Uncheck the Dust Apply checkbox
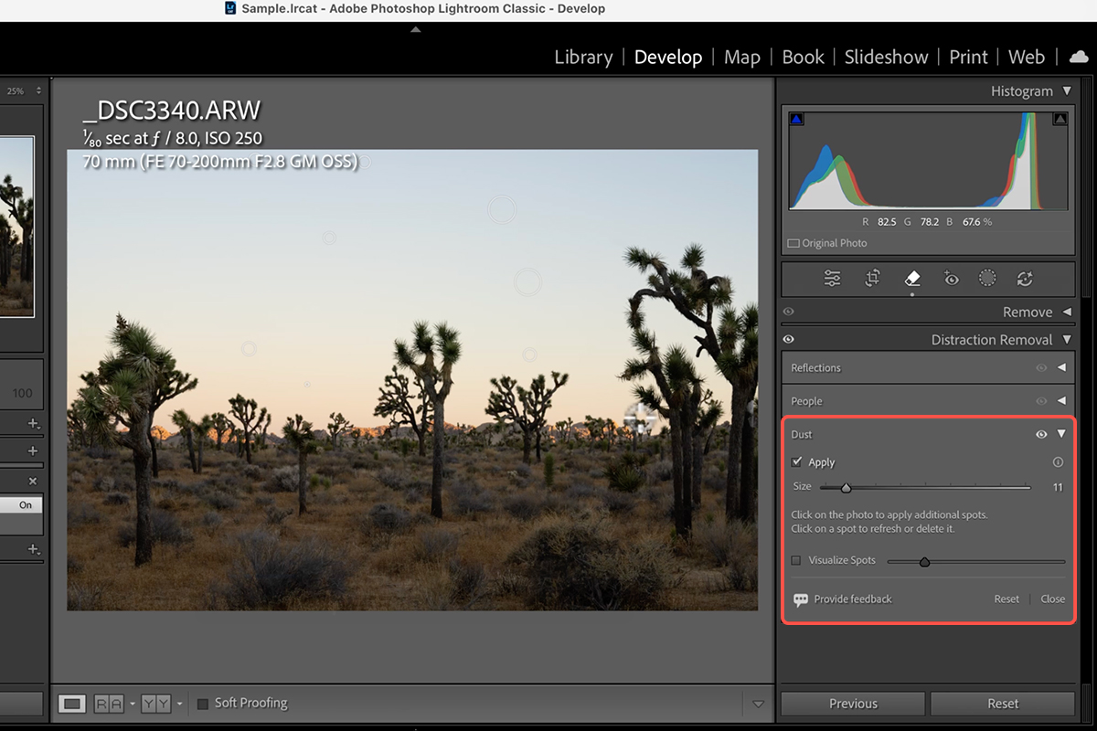Image resolution: width=1097 pixels, height=731 pixels. (x=797, y=462)
